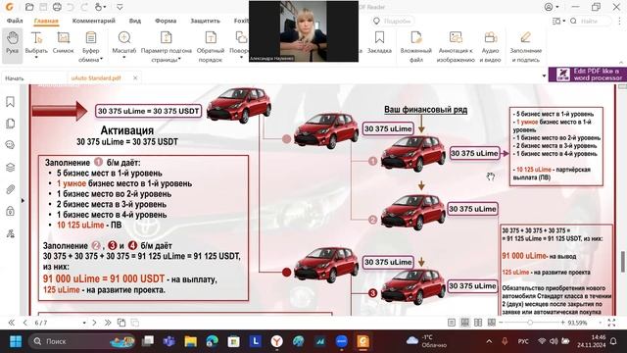
Task: Click the Undo arrow in quick access
Action: point(71,7)
